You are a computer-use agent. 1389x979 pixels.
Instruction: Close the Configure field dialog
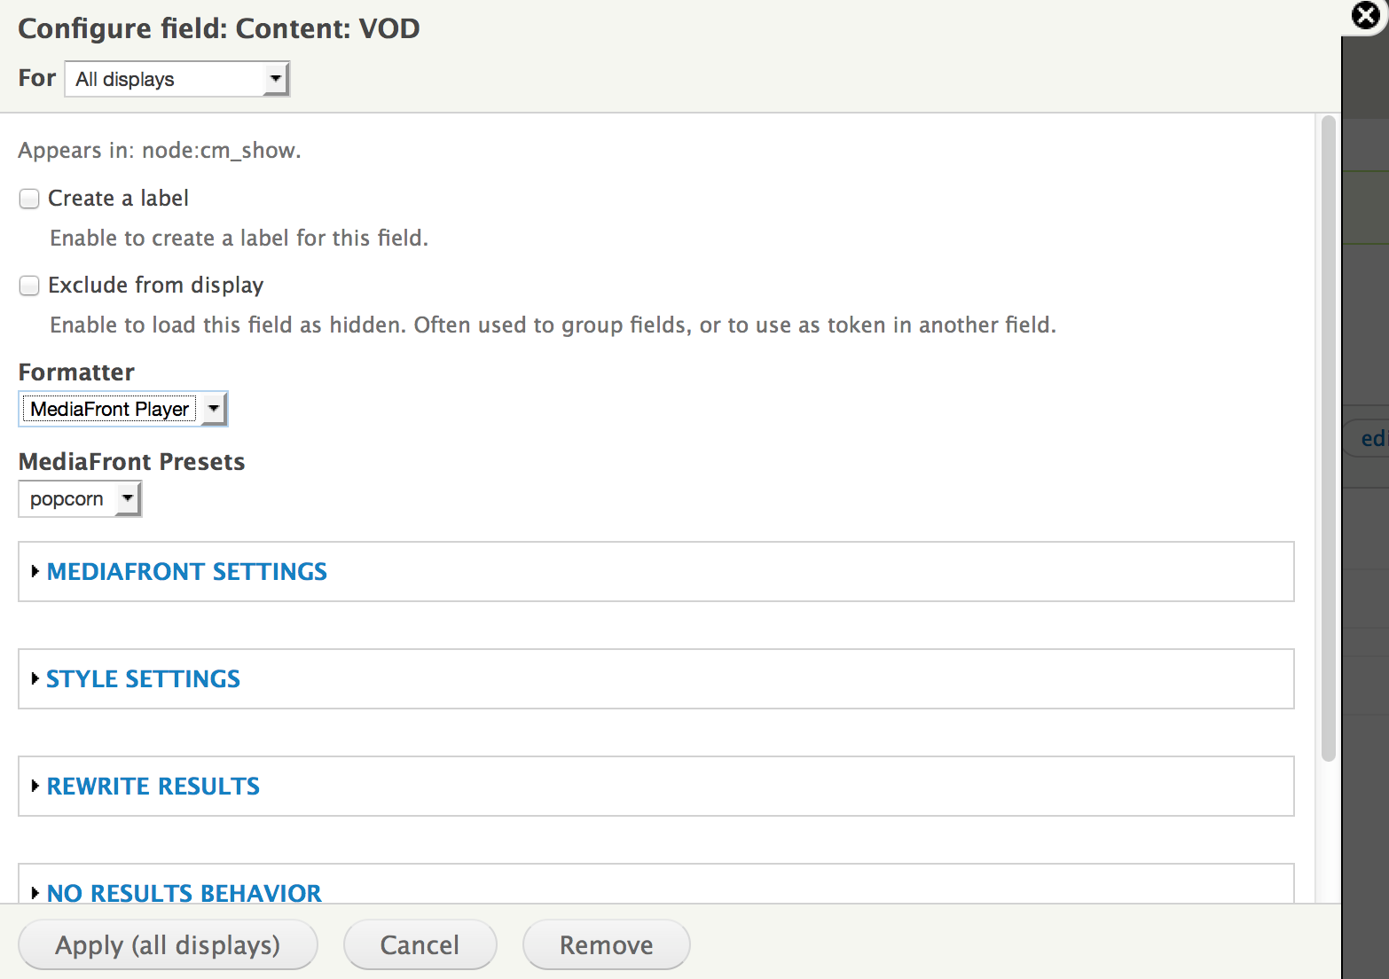click(1367, 15)
